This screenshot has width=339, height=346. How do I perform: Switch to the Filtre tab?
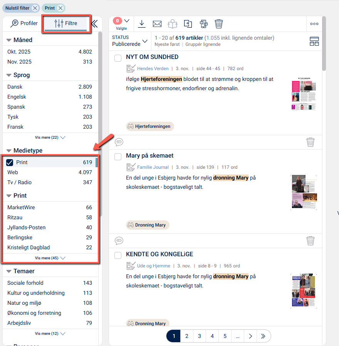point(66,23)
